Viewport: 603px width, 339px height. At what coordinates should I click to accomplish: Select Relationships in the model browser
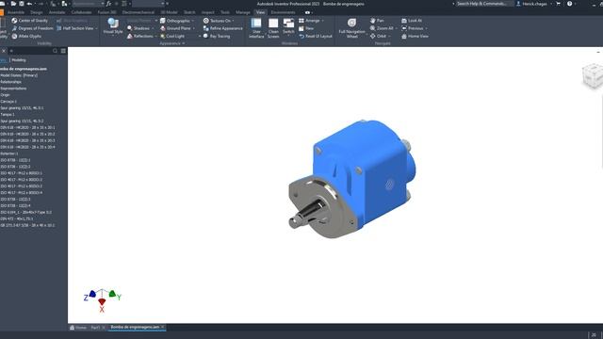(x=10, y=82)
